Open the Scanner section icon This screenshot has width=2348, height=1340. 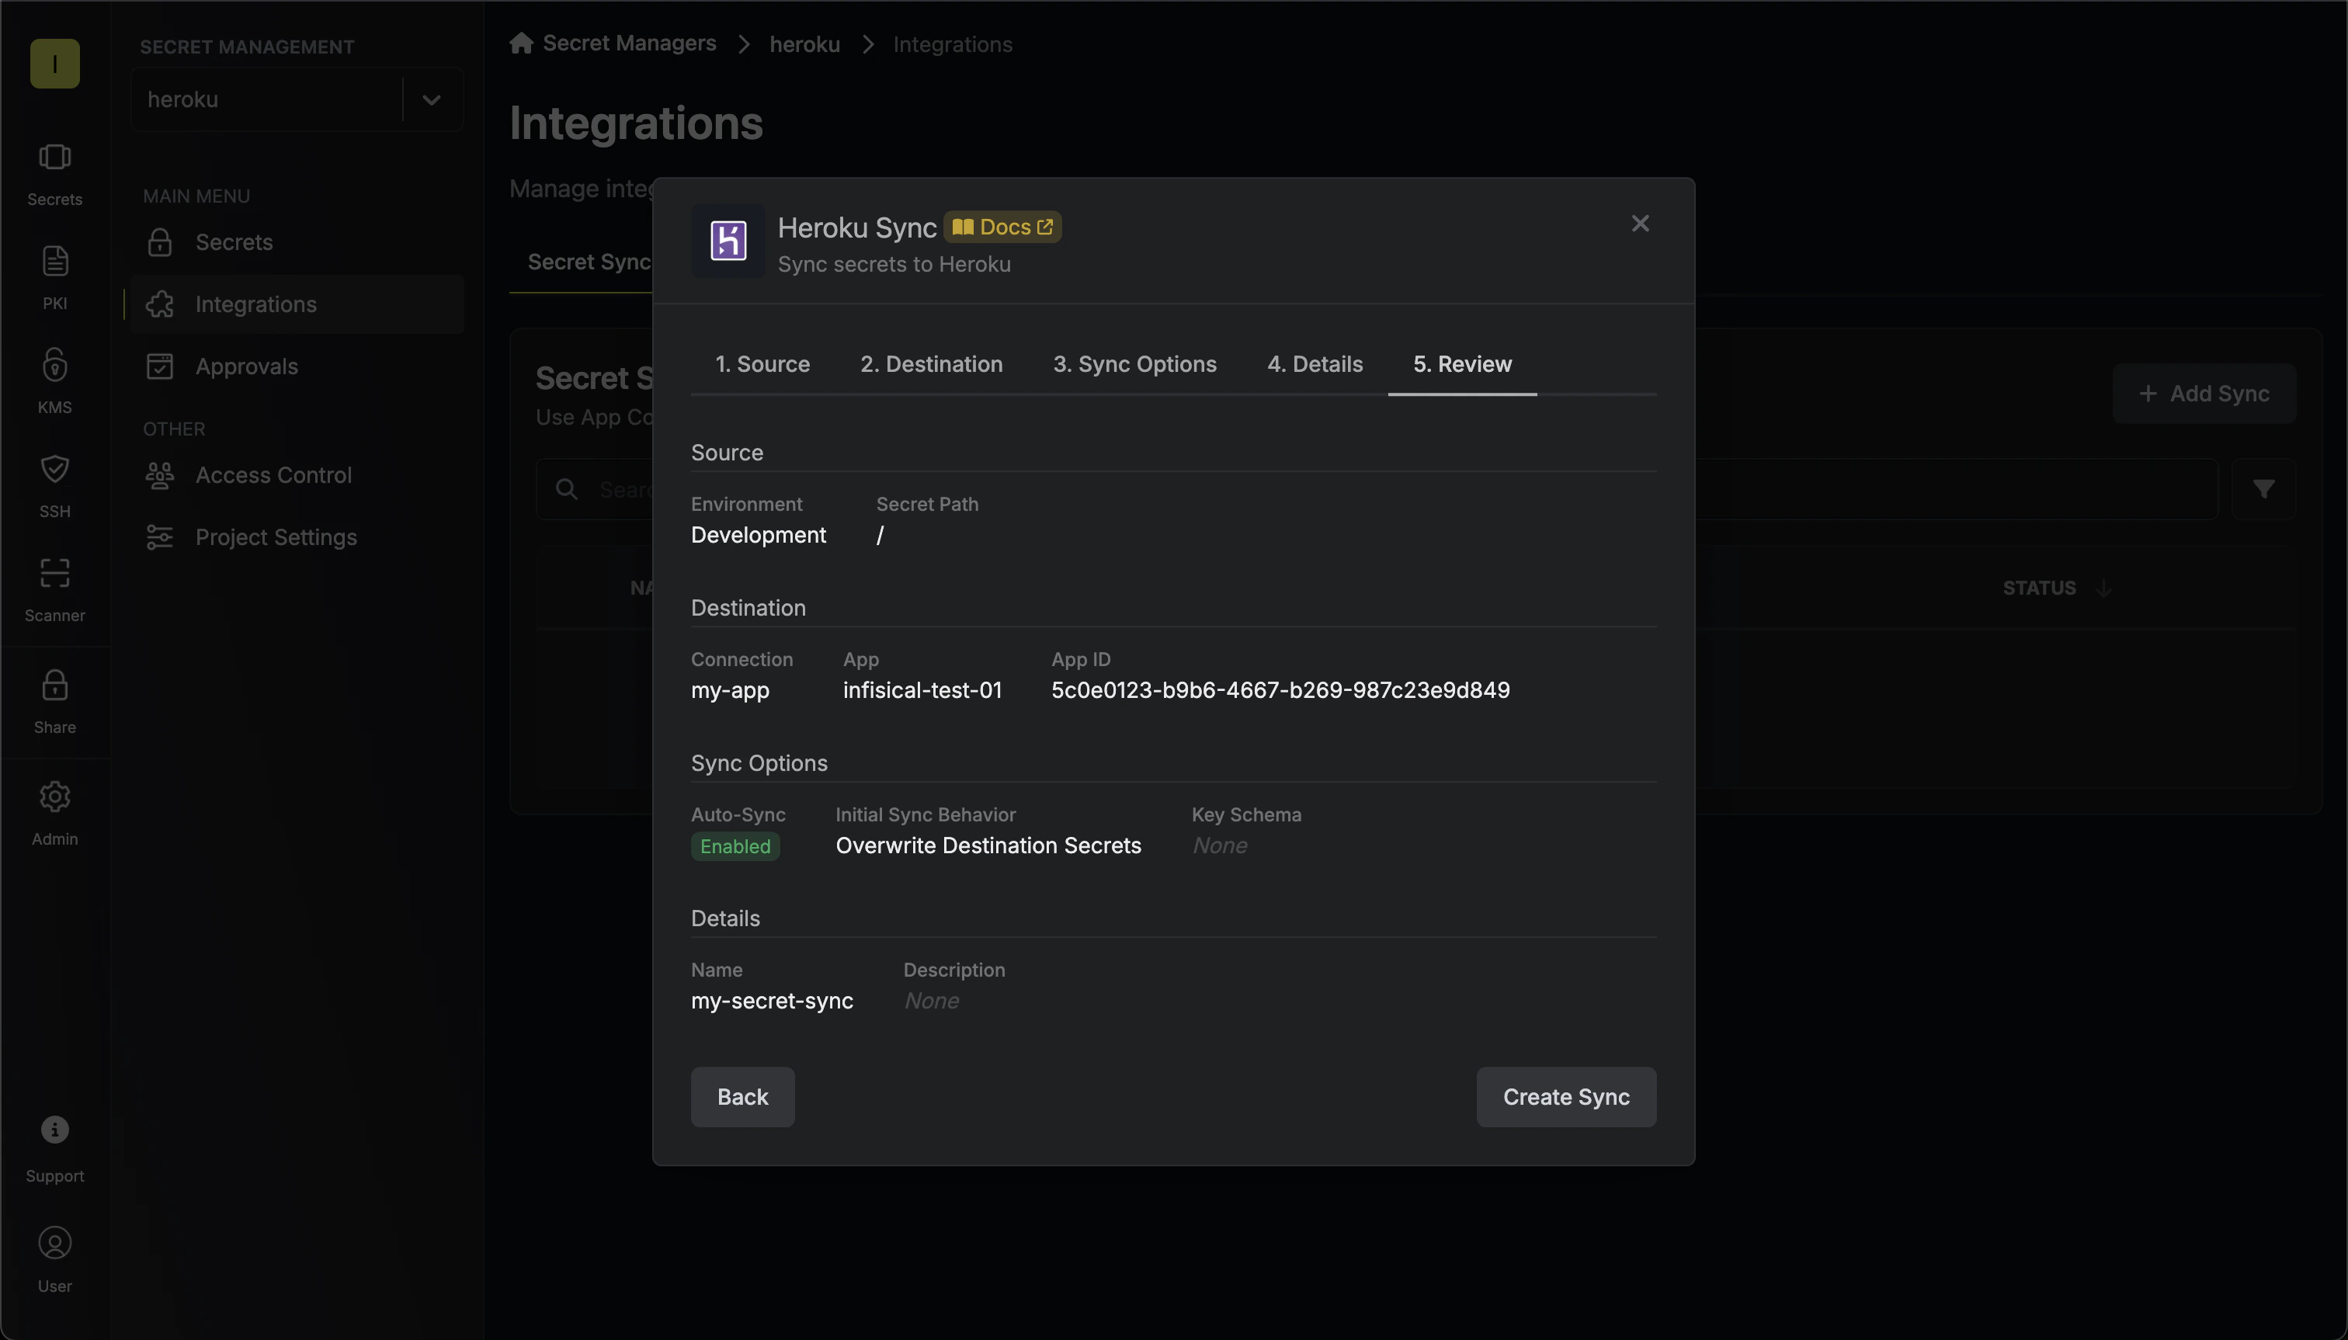tap(54, 574)
